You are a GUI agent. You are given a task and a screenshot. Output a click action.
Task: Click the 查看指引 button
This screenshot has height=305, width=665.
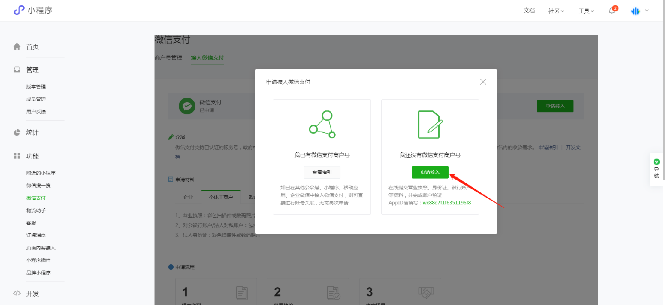tap(322, 172)
